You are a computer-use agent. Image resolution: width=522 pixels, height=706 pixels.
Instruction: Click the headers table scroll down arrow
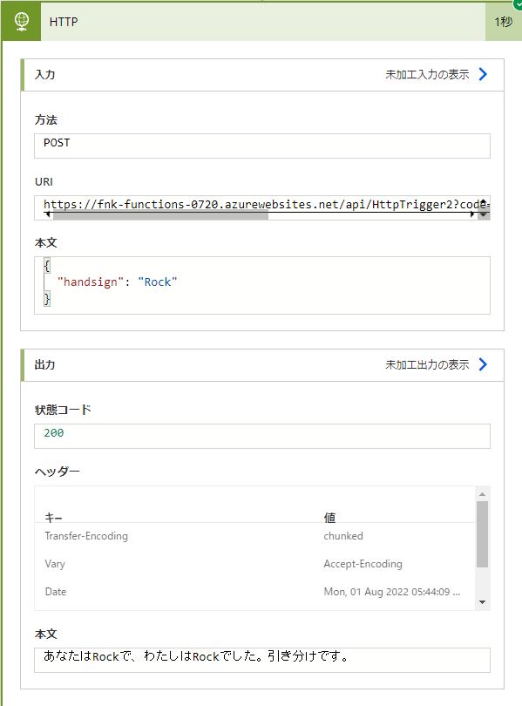tap(483, 602)
